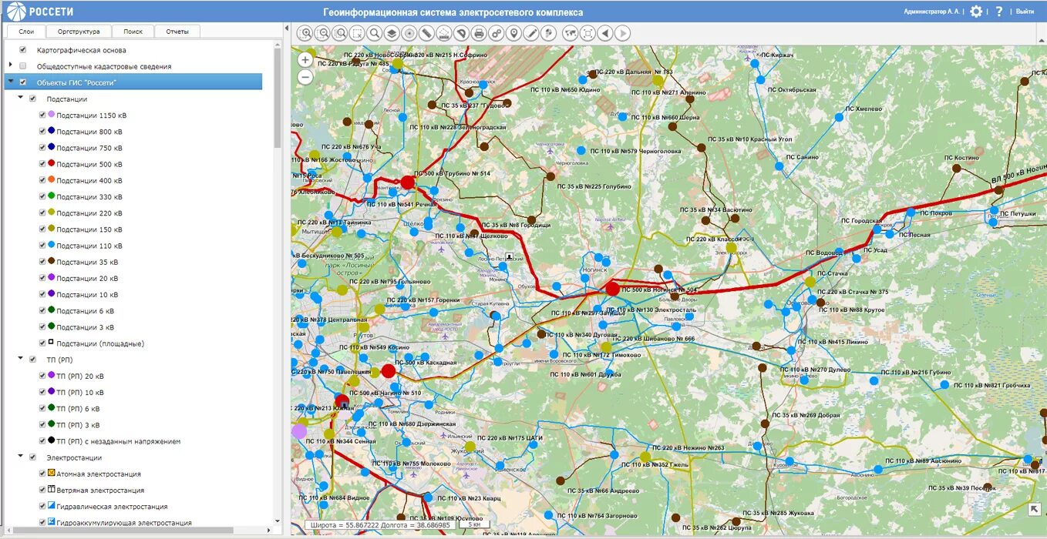Click red marker ПС 500 кВ Каскадная
Screen dimensions: 1047x539
pyautogui.click(x=389, y=371)
